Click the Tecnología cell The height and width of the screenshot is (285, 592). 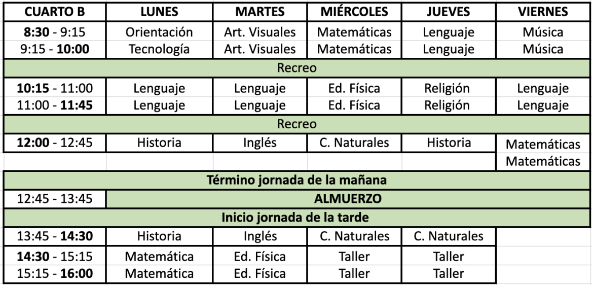coord(160,50)
